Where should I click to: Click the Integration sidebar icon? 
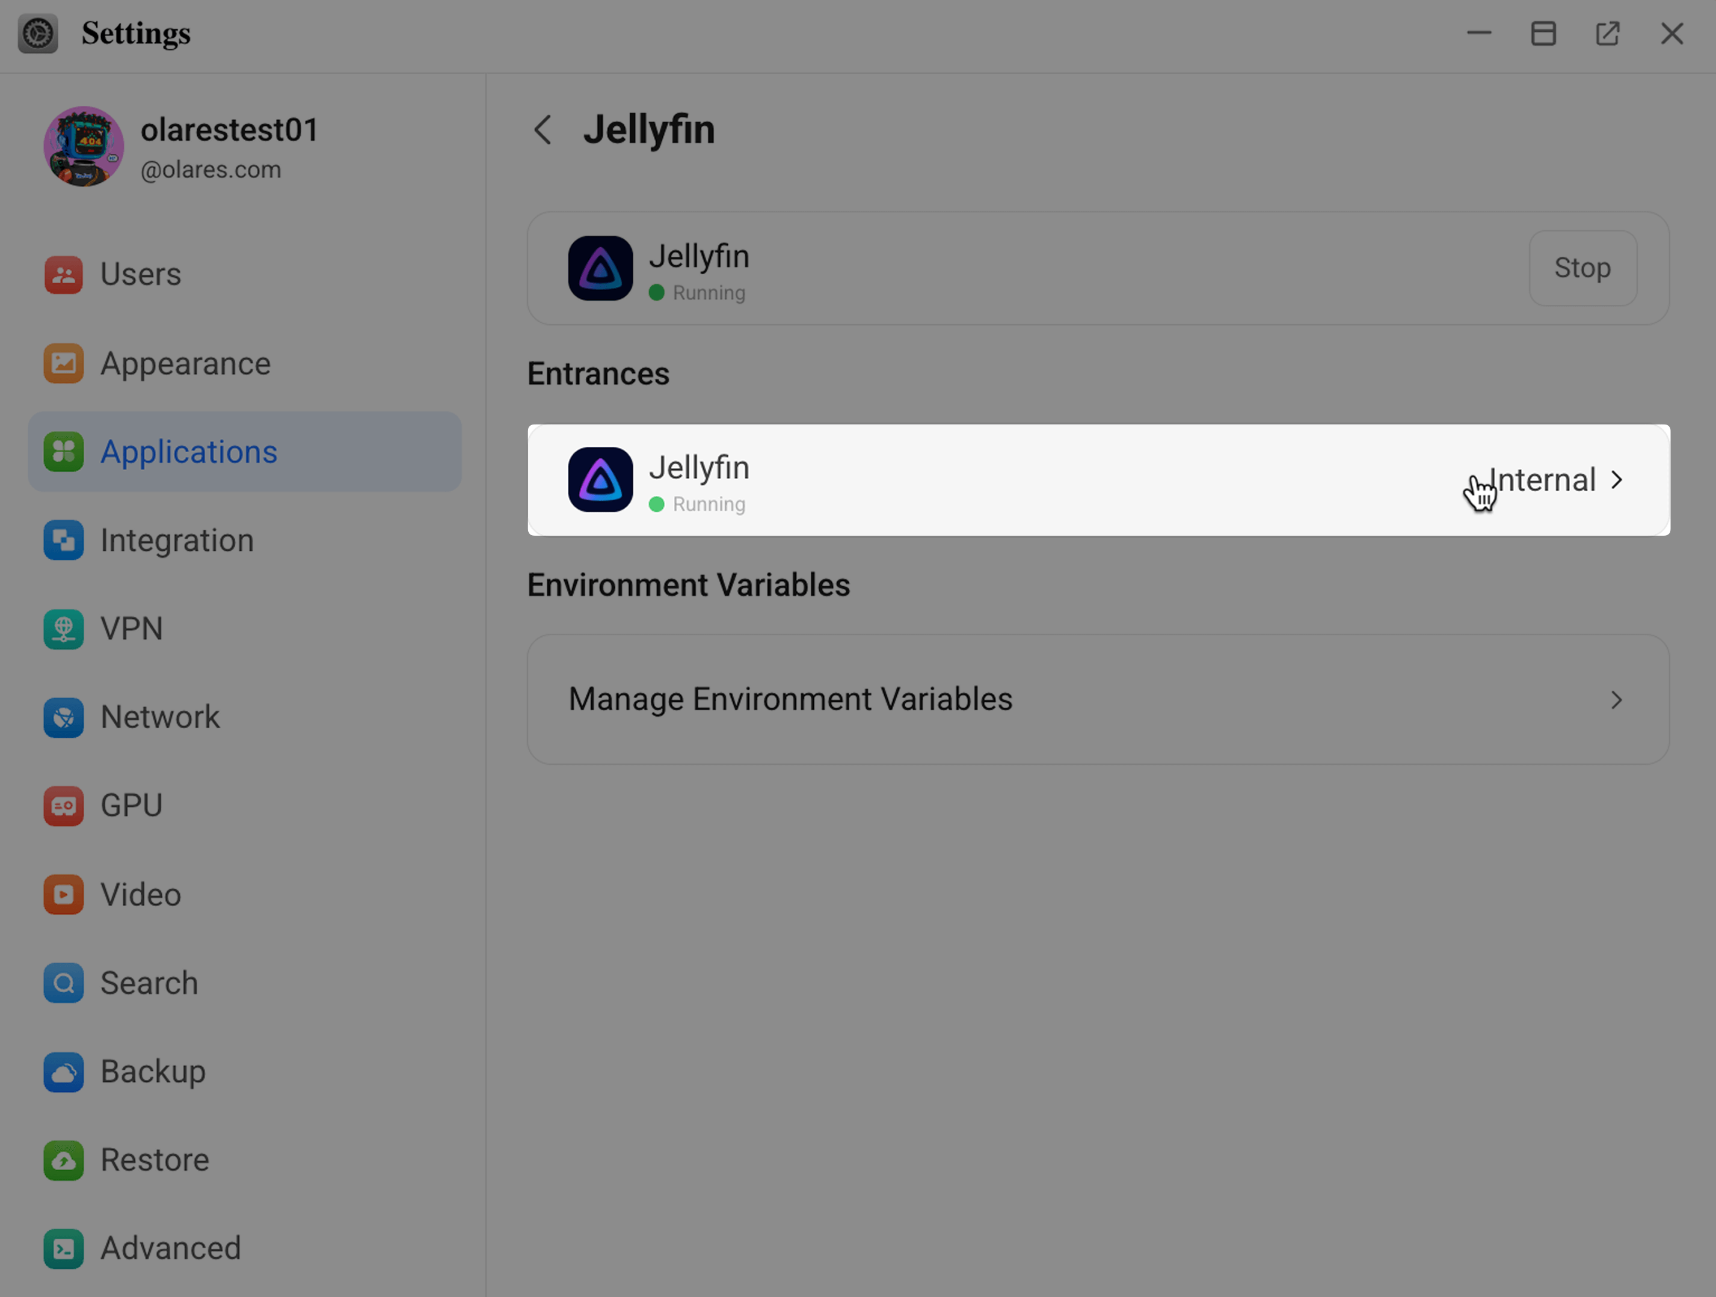64,540
